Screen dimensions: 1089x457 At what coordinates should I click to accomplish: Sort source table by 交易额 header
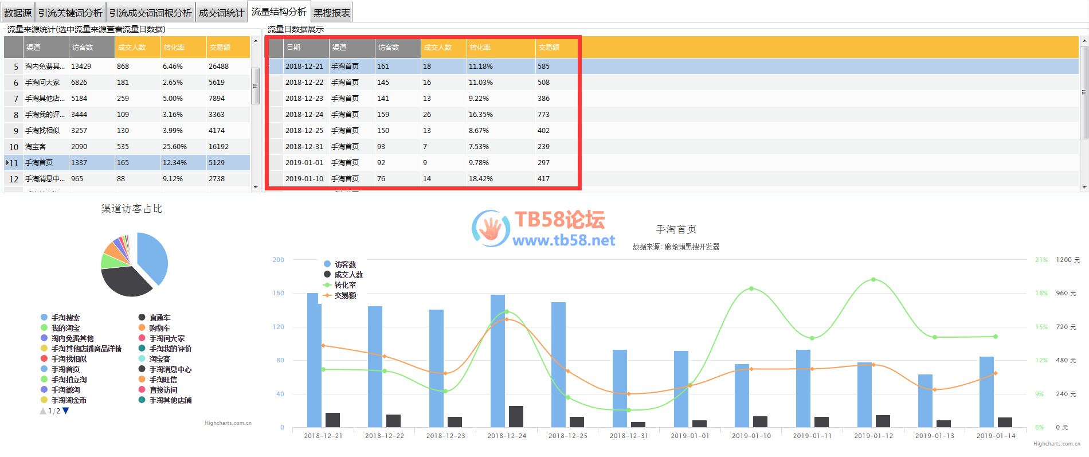(x=228, y=48)
